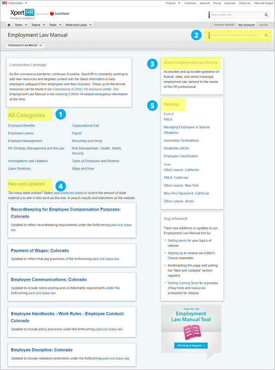This screenshot has width=275, height=370.
Task: Click the preferred states link
Action: click(72, 193)
